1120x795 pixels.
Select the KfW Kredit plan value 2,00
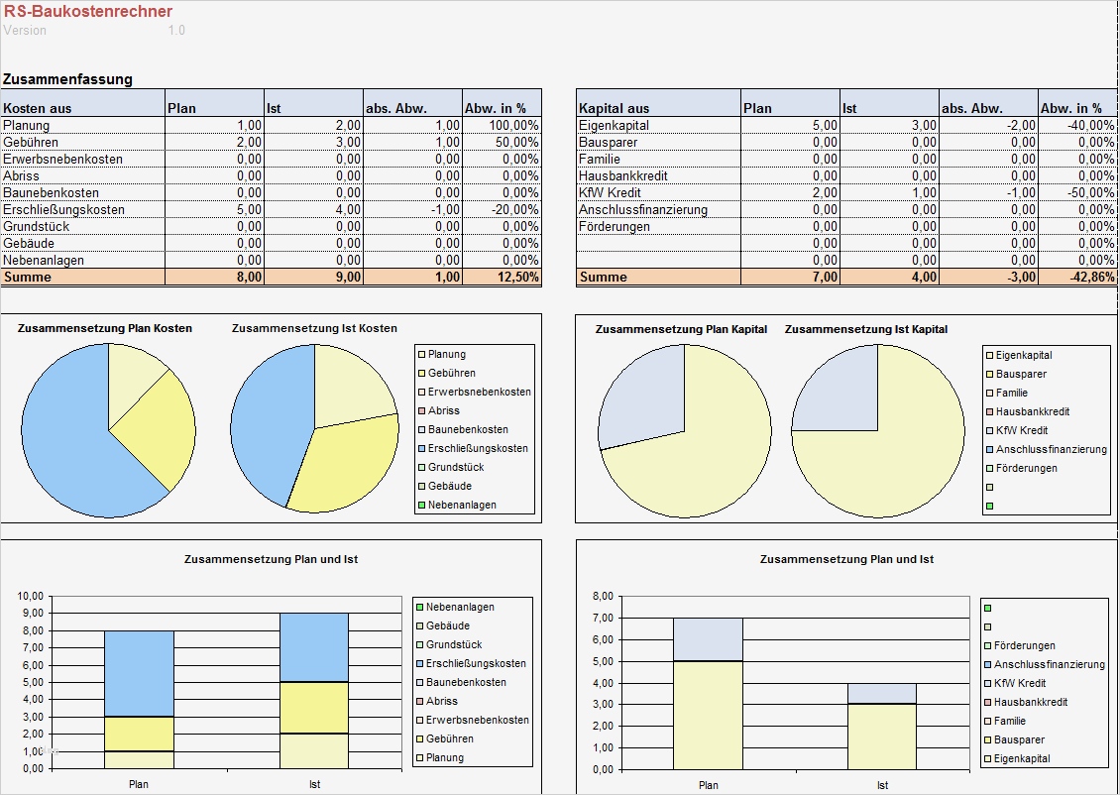coord(823,192)
